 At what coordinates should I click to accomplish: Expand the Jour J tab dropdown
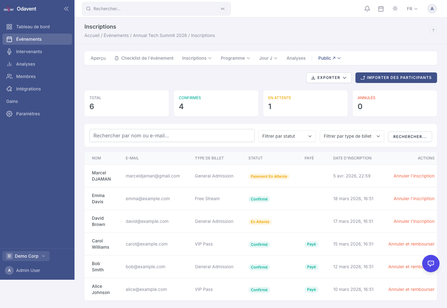pos(268,58)
